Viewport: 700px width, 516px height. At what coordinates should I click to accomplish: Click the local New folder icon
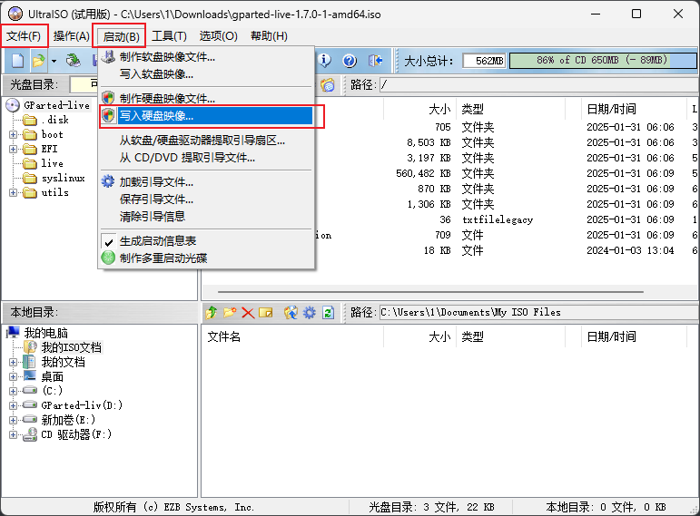click(x=230, y=312)
